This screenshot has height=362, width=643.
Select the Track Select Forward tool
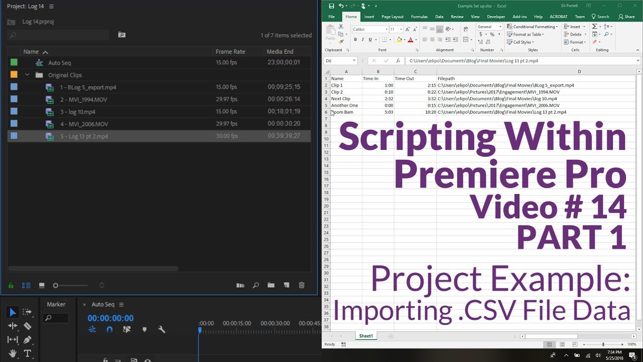(x=27, y=312)
